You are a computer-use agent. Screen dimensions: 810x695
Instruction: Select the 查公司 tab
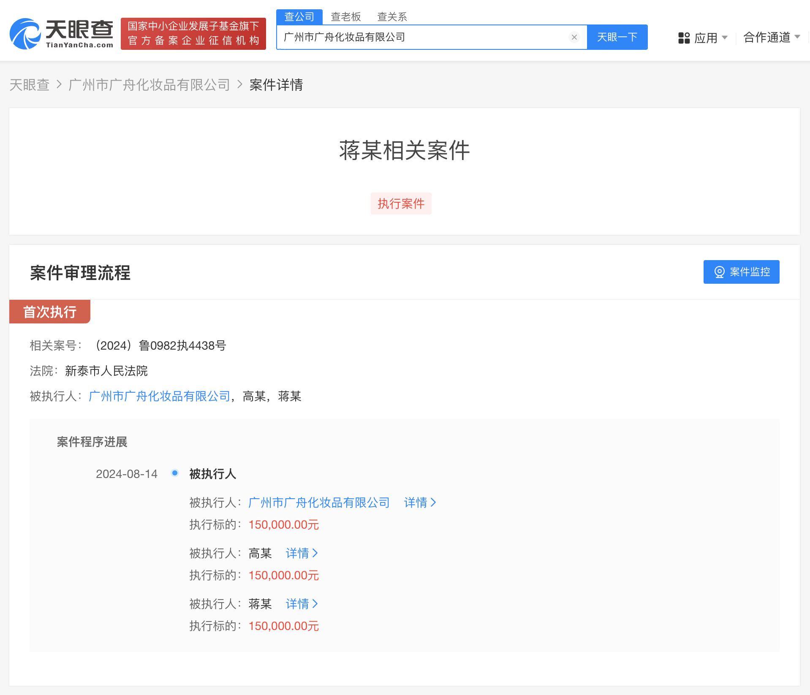pos(299,16)
